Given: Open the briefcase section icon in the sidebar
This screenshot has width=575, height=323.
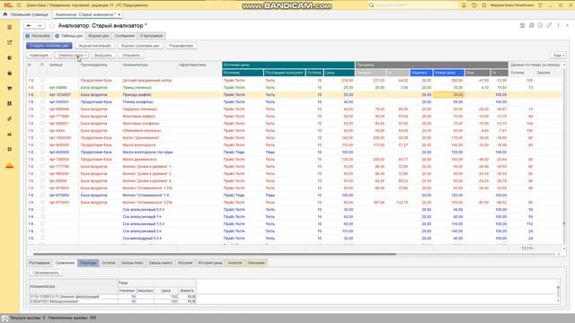Looking at the screenshot, I should pyautogui.click(x=10, y=74).
